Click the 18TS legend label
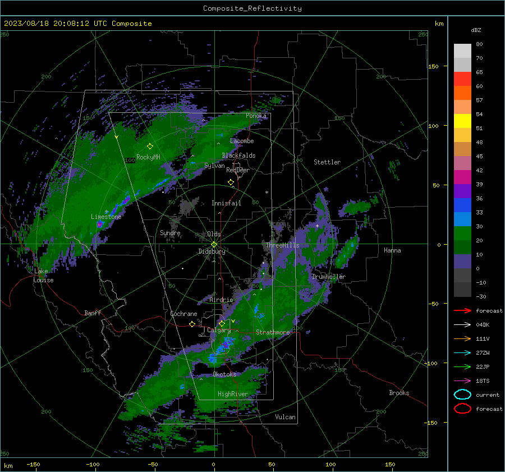This screenshot has height=472, width=505. tap(483, 381)
